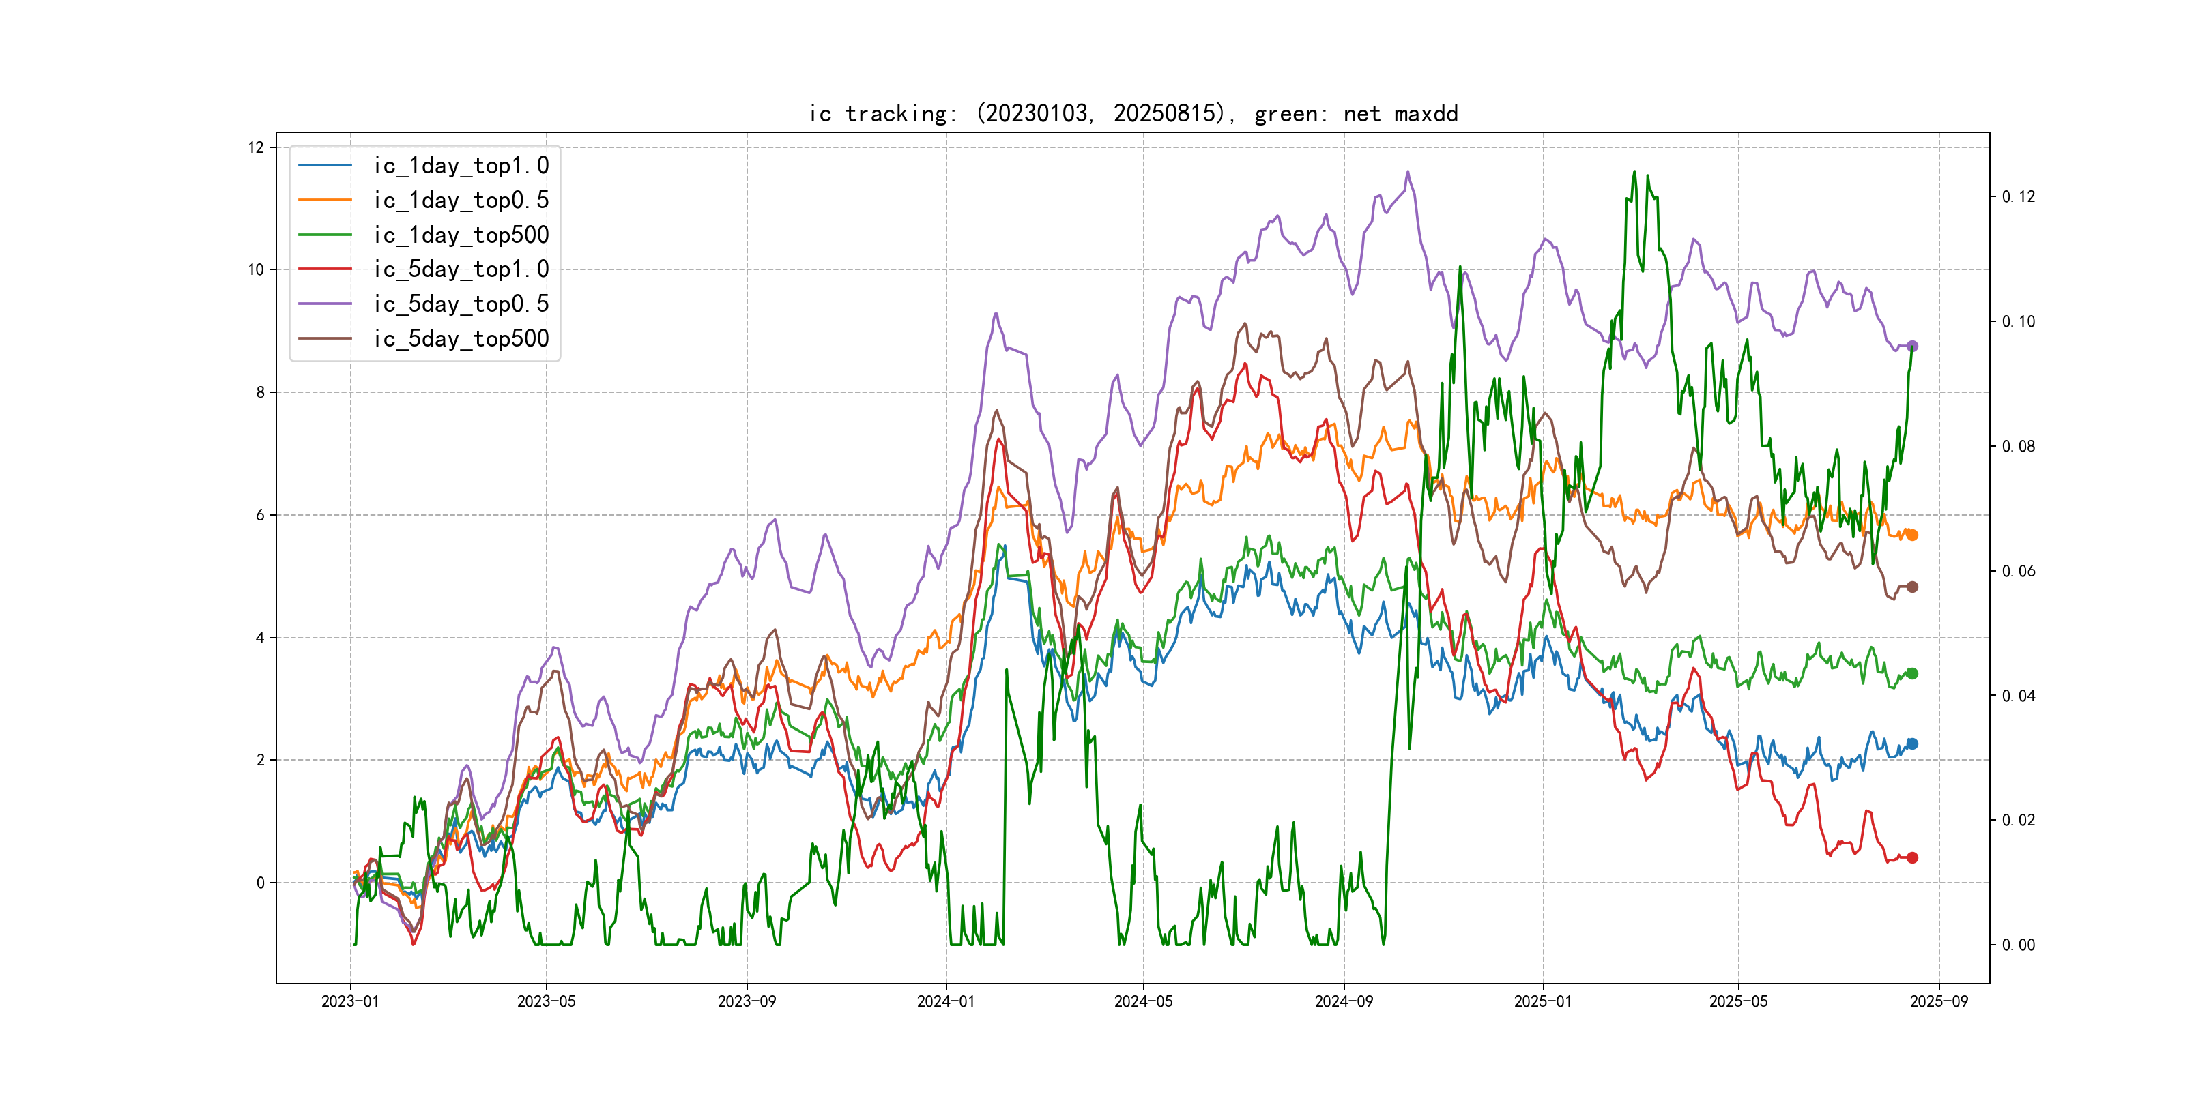Click the ic_5day_top1.0 legend label

[461, 269]
